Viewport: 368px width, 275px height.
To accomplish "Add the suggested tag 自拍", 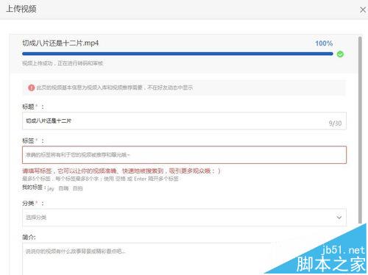I will [x=77, y=188].
